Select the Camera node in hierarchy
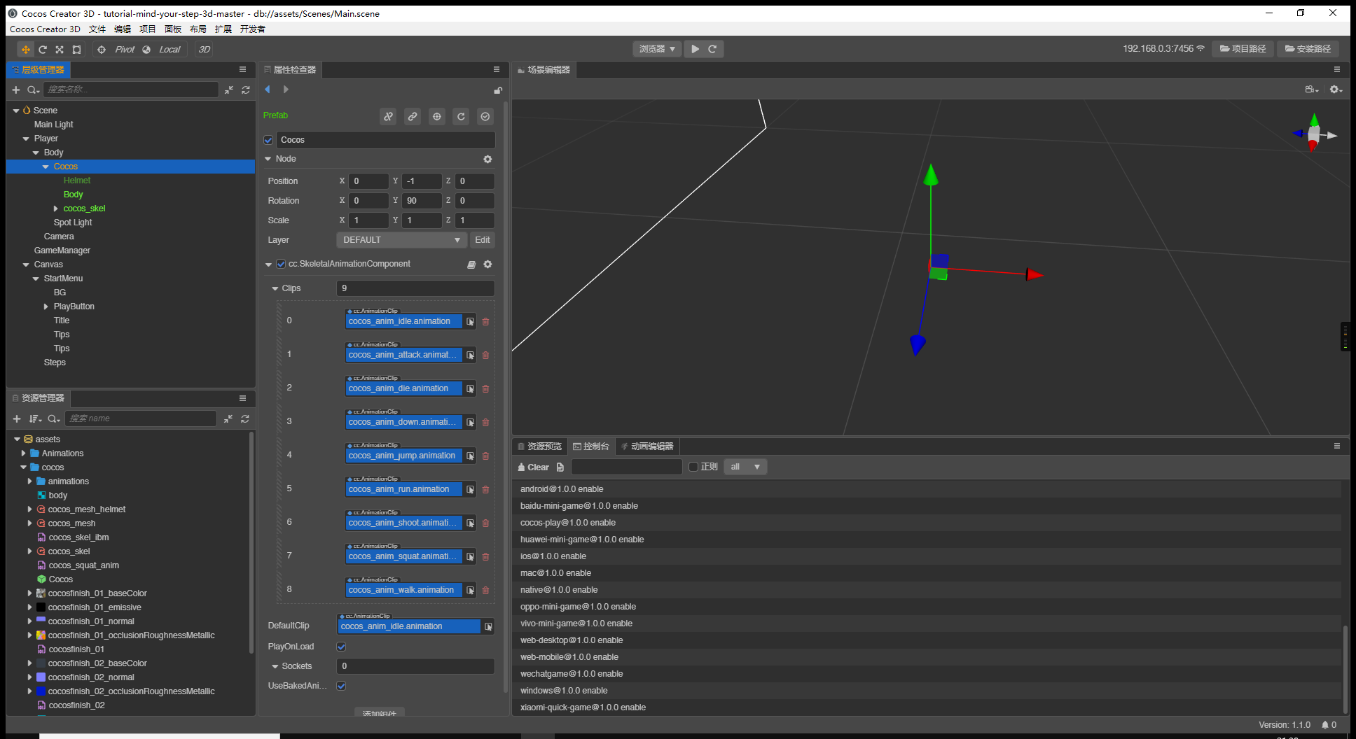Image resolution: width=1356 pixels, height=739 pixels. click(x=59, y=237)
